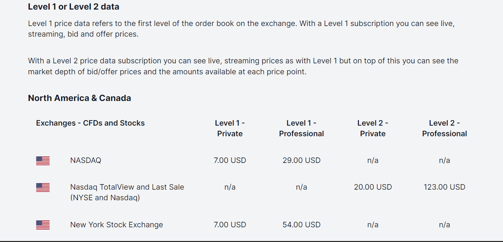Click the Level 2 - Private column header

point(373,128)
